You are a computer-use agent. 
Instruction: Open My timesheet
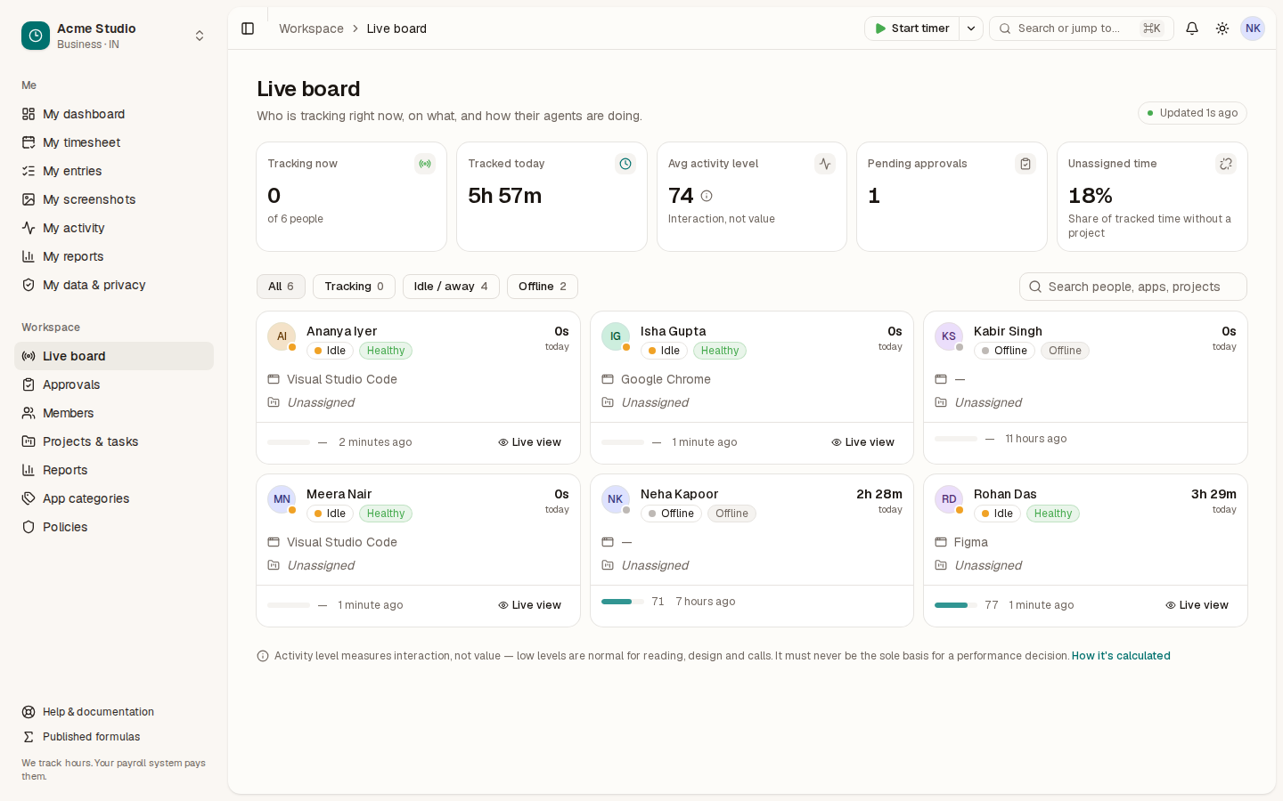[x=114, y=142]
